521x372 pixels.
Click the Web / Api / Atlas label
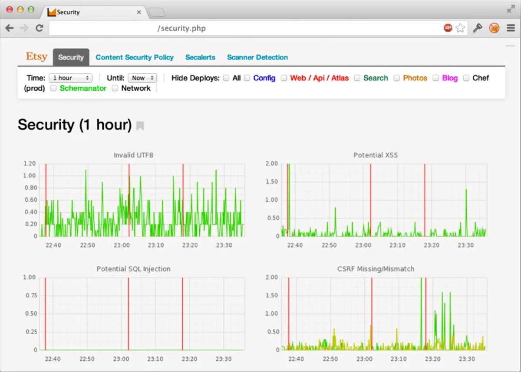pos(320,78)
